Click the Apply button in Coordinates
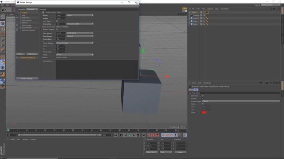284x159 pixels. click(x=181, y=152)
